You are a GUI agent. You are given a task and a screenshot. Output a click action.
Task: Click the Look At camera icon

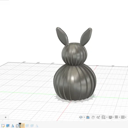[88, 117]
